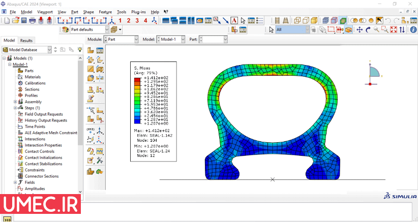The image size is (418, 222).
Task: Open the Create Part tool
Action: pyautogui.click(x=91, y=50)
